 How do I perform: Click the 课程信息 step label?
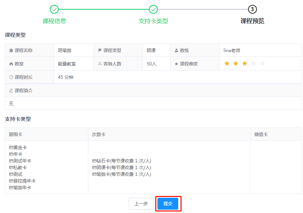pos(54,21)
